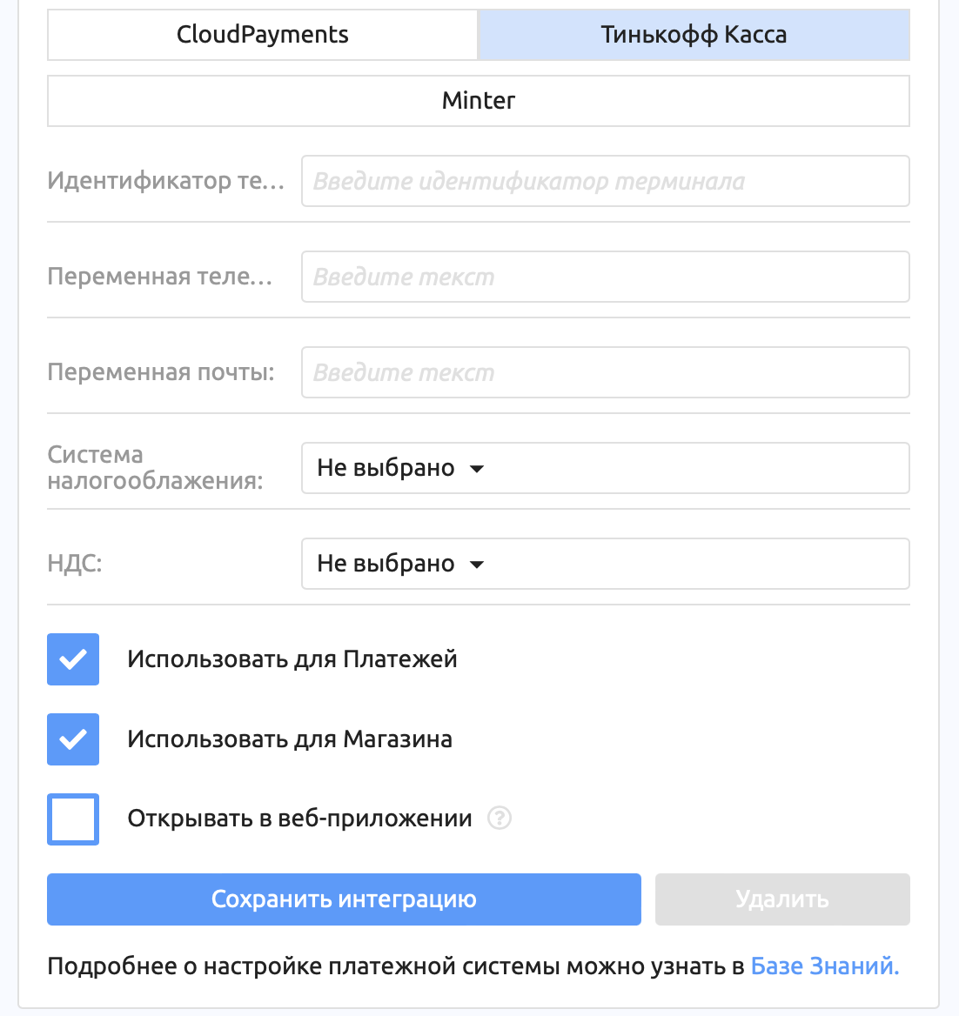
Task: Click the help question-mark icon
Action: 500,819
